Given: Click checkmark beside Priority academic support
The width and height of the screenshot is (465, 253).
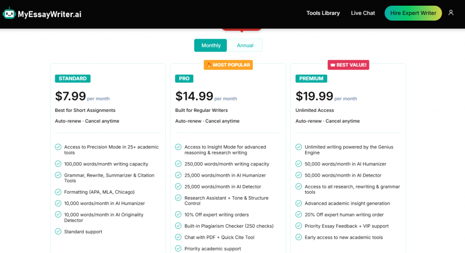Looking at the screenshot, I should pyautogui.click(x=178, y=248).
